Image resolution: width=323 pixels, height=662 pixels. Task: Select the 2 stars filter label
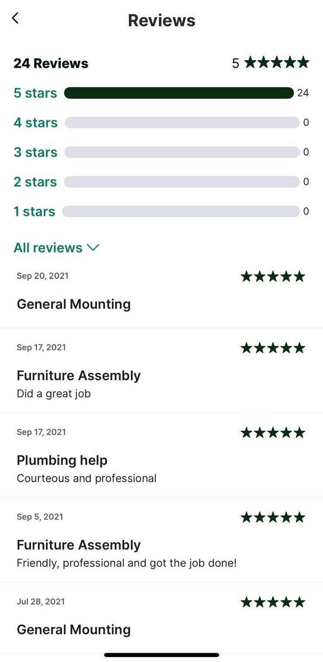point(35,182)
